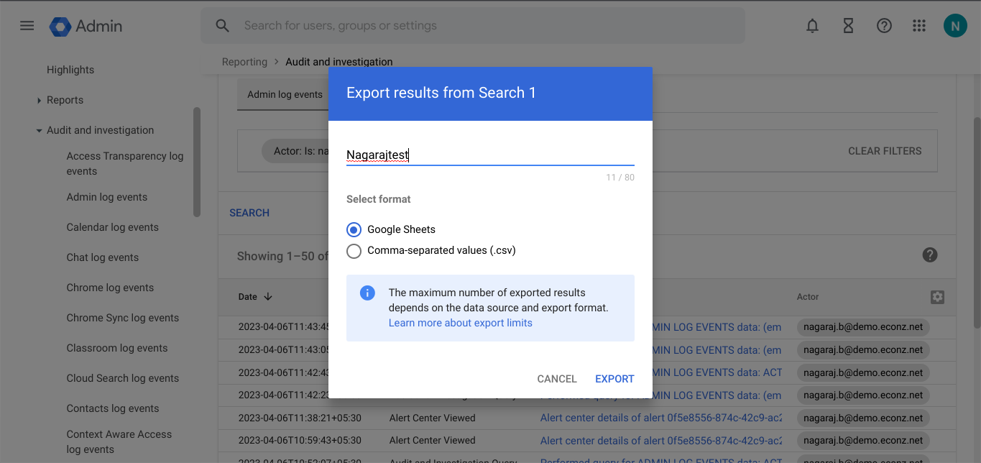981x463 pixels.
Task: Open Context Aware Access log events
Action: coord(119,442)
